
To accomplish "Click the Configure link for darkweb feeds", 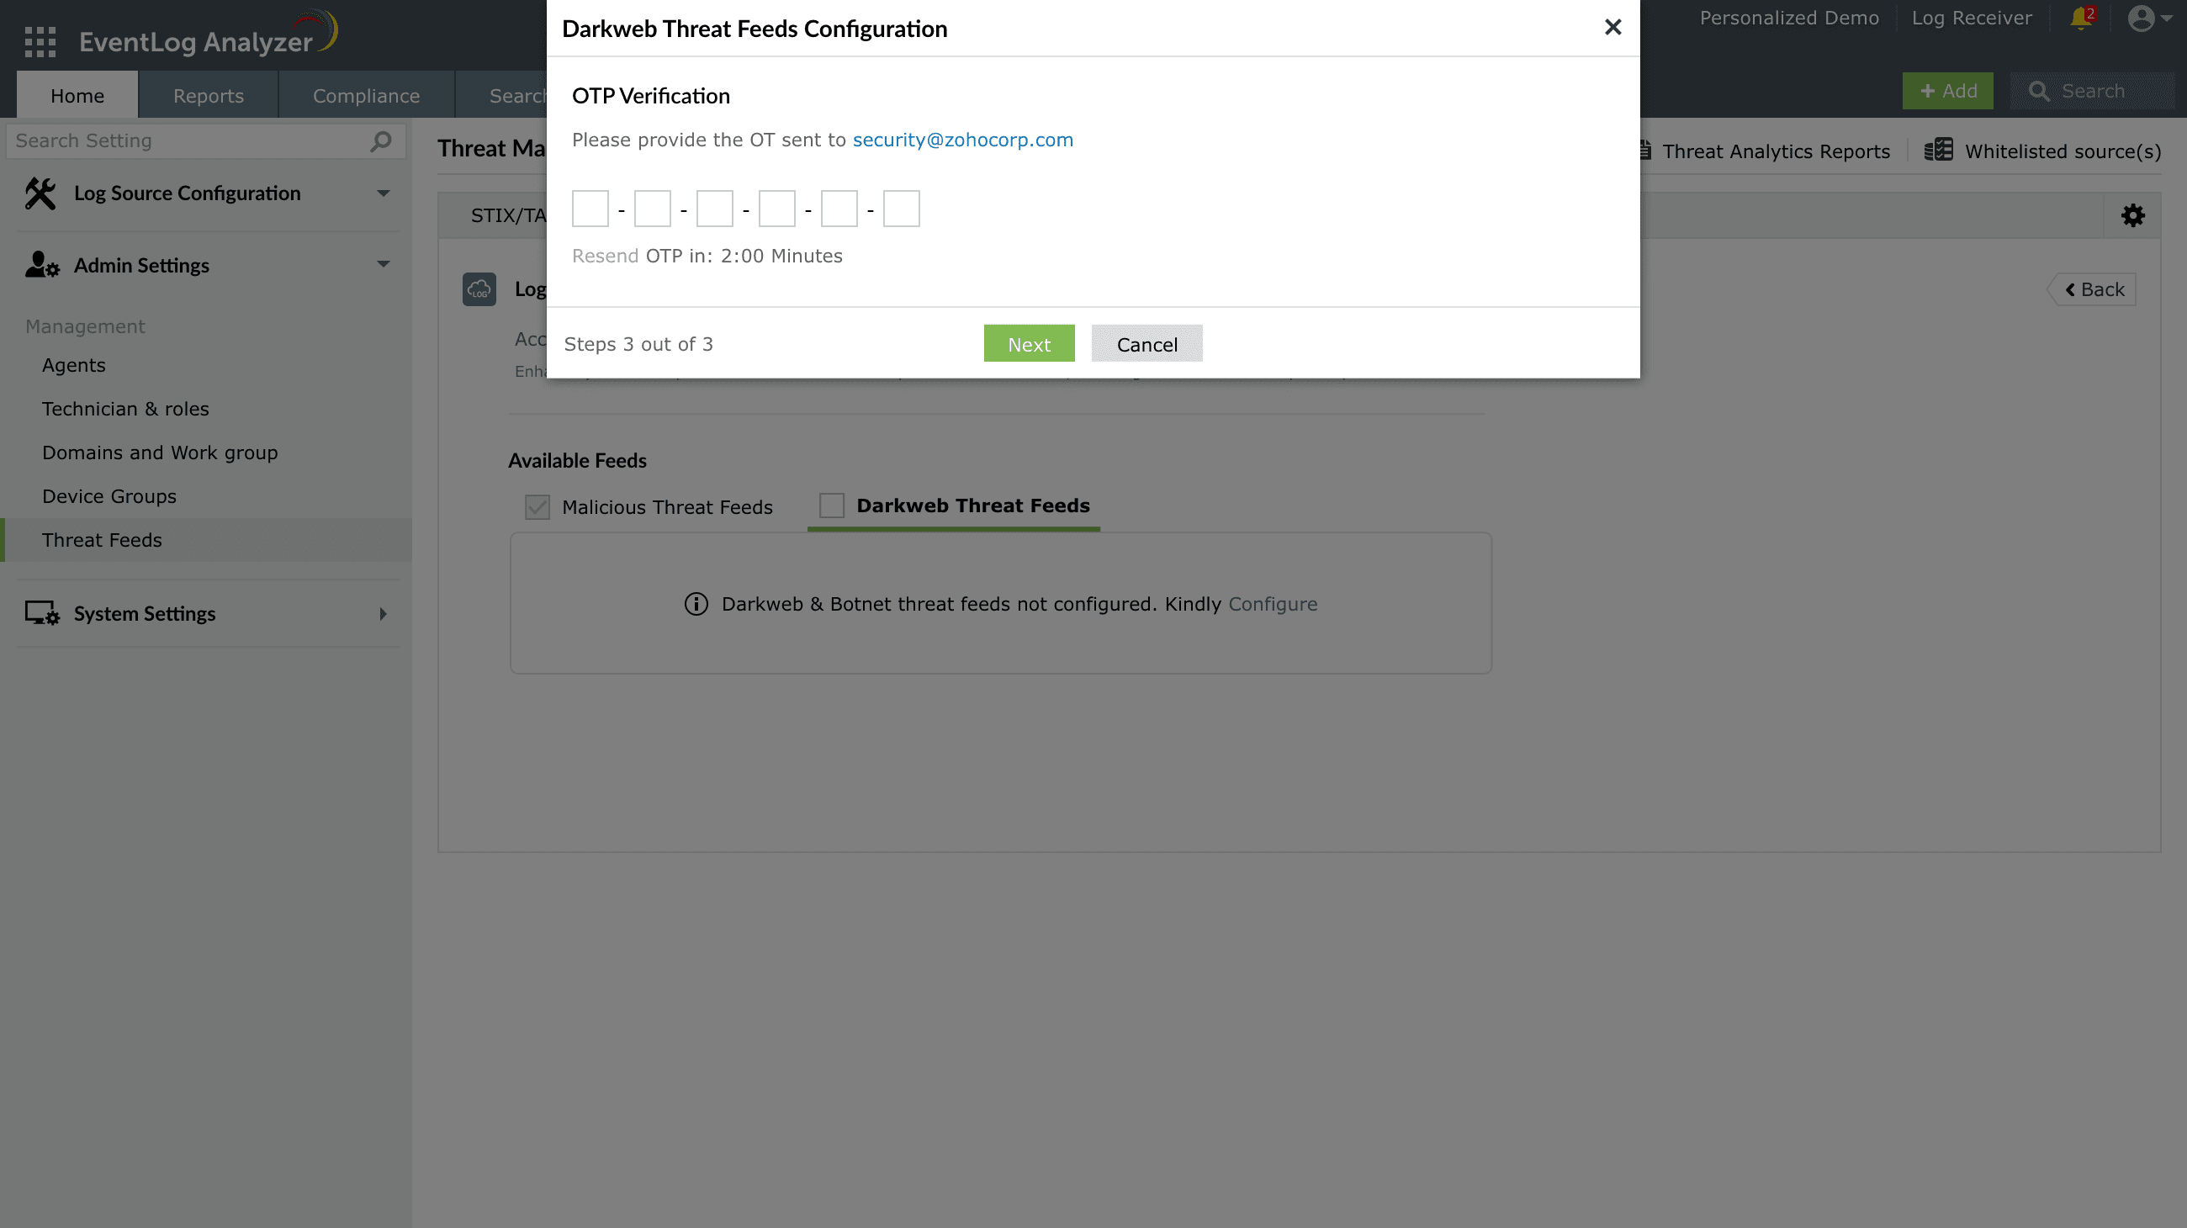I will tap(1273, 604).
